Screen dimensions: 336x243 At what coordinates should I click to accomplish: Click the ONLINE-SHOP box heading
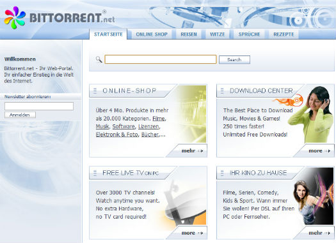point(129,91)
